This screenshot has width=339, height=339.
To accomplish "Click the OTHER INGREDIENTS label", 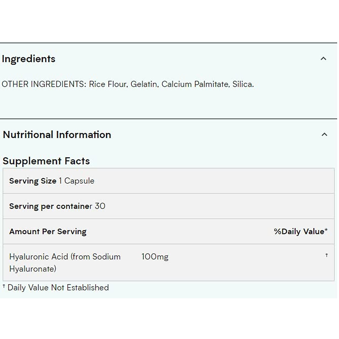I will 44,84.
